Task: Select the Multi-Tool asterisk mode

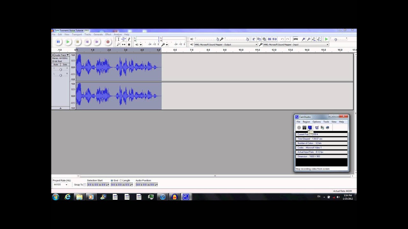Action: click(x=129, y=45)
